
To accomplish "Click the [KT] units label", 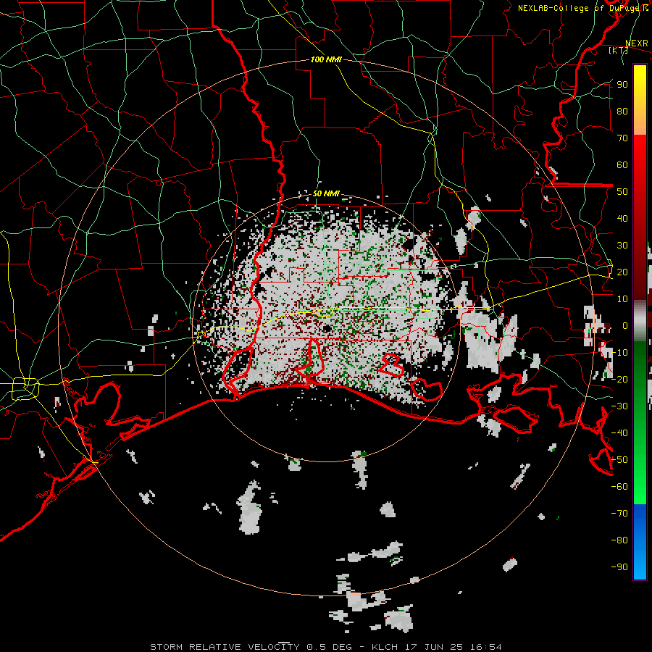I will pos(619,50).
